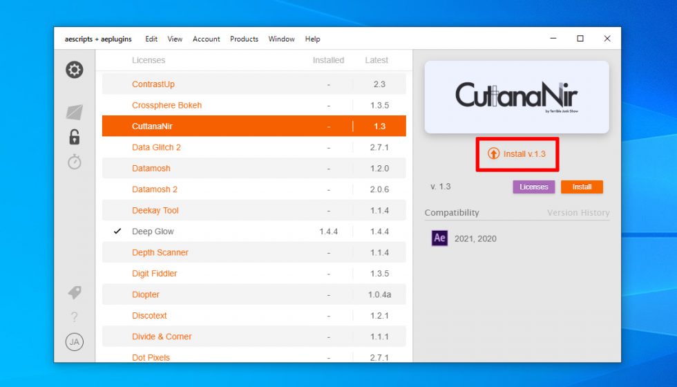Maximize the aescripts + aeplugins window

coord(580,39)
